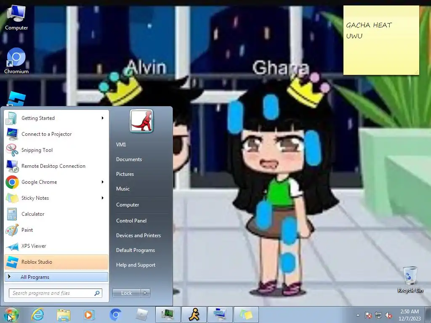Open the Snipping Tool program
The width and height of the screenshot is (431, 323).
tap(56, 150)
